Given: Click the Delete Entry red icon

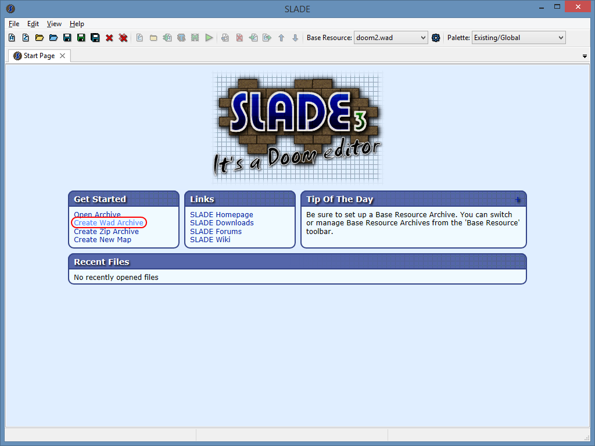Looking at the screenshot, I should [239, 38].
